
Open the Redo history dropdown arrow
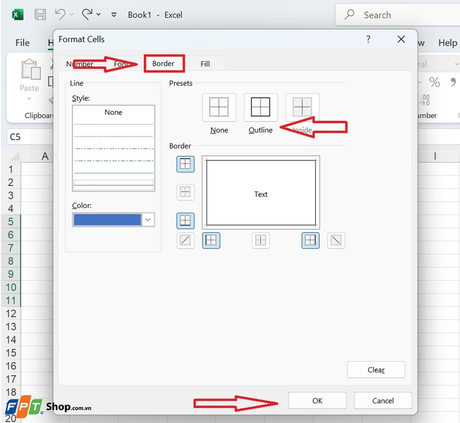(x=98, y=14)
